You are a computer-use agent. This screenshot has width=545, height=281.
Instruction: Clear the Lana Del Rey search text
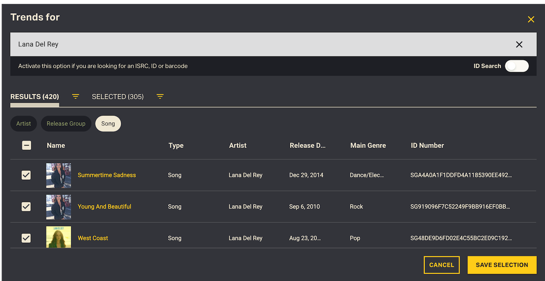pyautogui.click(x=519, y=44)
